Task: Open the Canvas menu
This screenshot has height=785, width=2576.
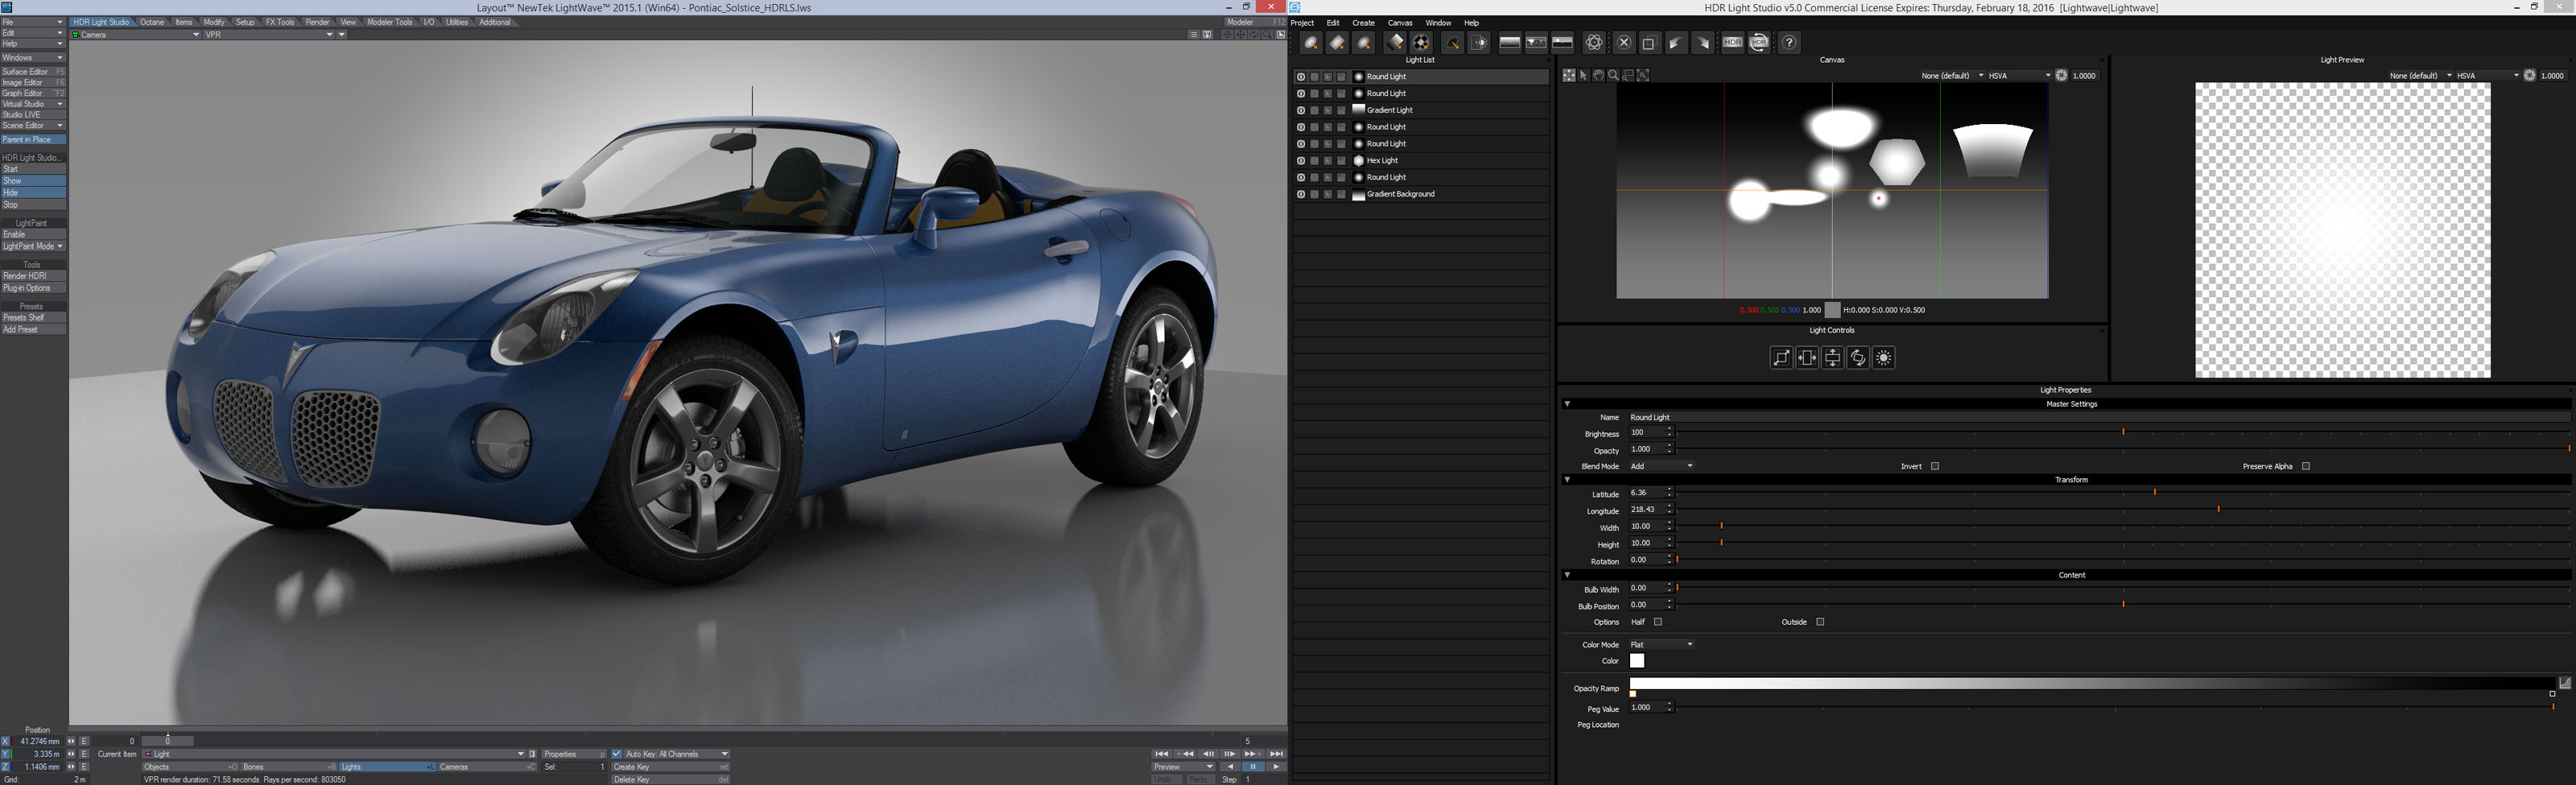Action: [1400, 23]
